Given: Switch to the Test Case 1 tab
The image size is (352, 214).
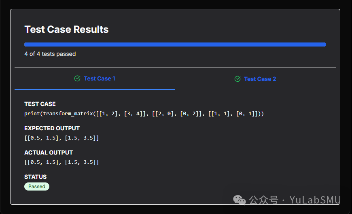Looking at the screenshot, I should click(99, 78).
